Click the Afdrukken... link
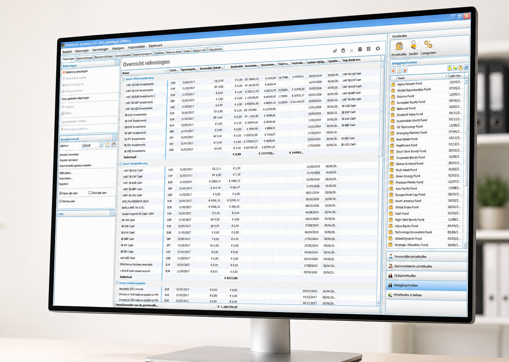The width and height of the screenshot is (509, 362). pos(66,173)
